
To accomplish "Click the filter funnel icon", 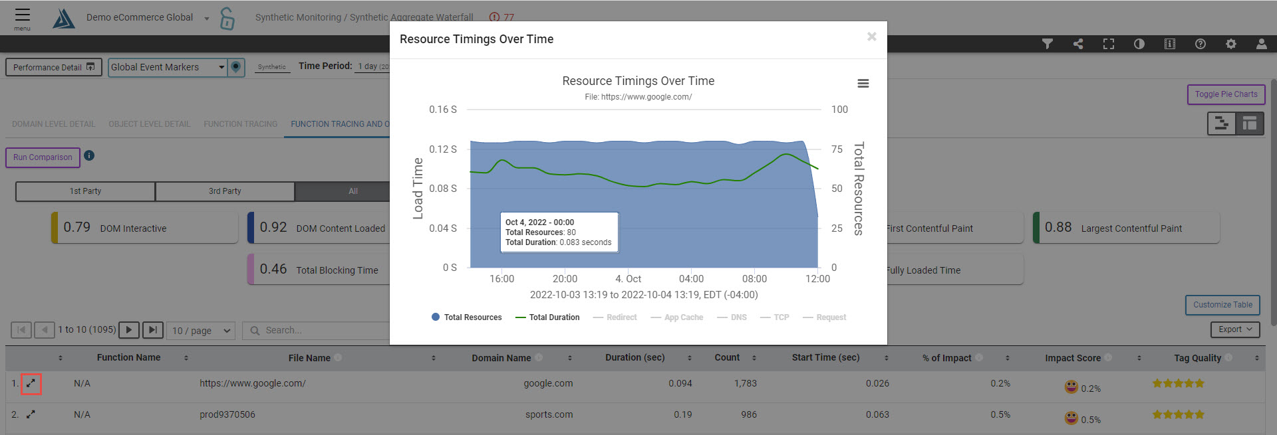I will pos(1047,44).
